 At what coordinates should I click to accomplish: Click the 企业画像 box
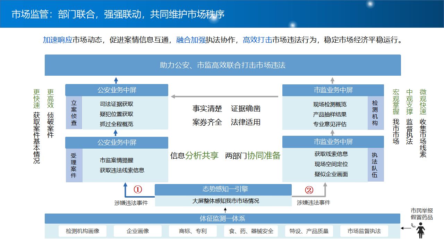coord(138,231)
